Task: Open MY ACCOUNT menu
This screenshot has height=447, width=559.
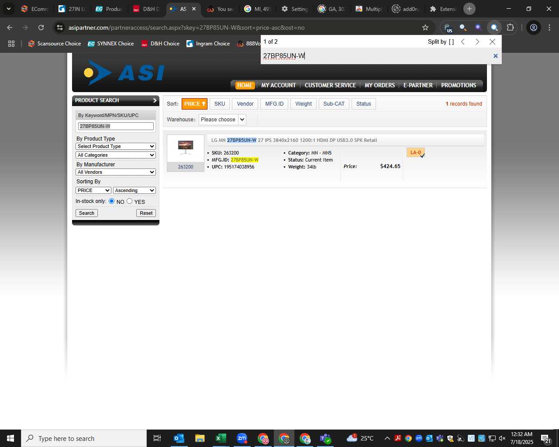Action: pyautogui.click(x=279, y=85)
